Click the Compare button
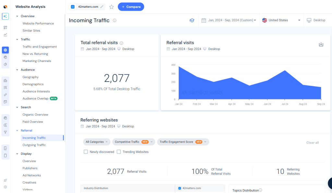Image resolution: width=332 pixels, height=193 pixels. click(131, 6)
